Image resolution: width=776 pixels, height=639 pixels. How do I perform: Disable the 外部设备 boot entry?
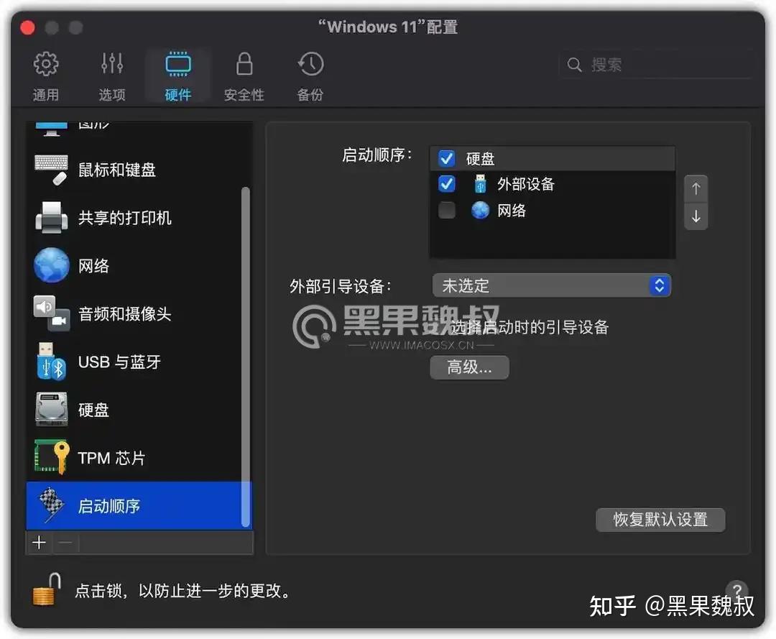coord(446,183)
